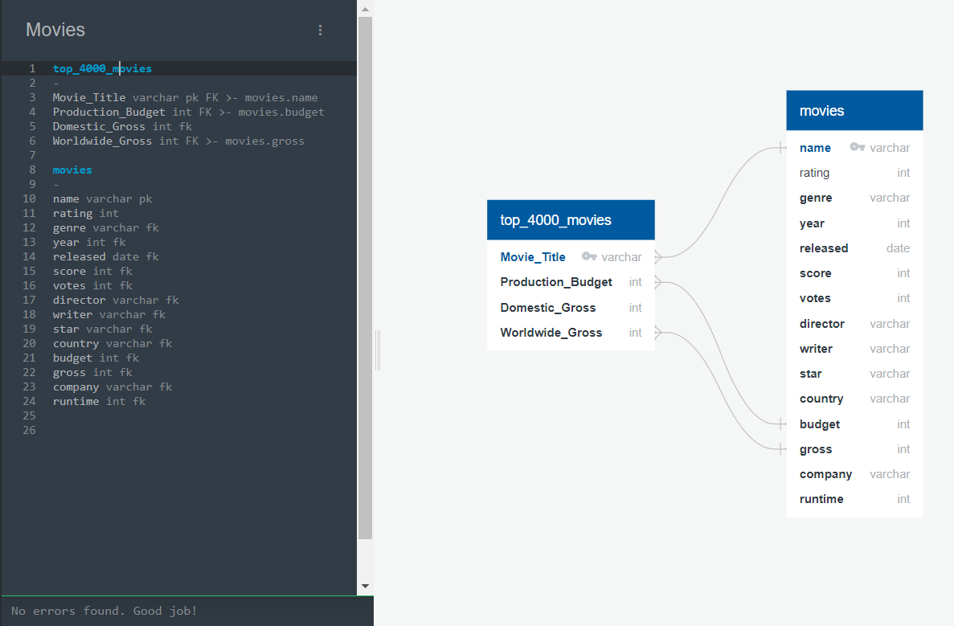Select the gross field in movies diagram table
The width and height of the screenshot is (954, 626).
click(x=854, y=449)
